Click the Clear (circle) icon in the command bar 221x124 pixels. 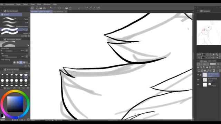coord(59,8)
